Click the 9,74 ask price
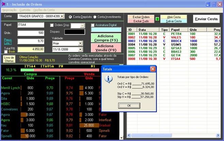224x141 pixels. click(69, 88)
